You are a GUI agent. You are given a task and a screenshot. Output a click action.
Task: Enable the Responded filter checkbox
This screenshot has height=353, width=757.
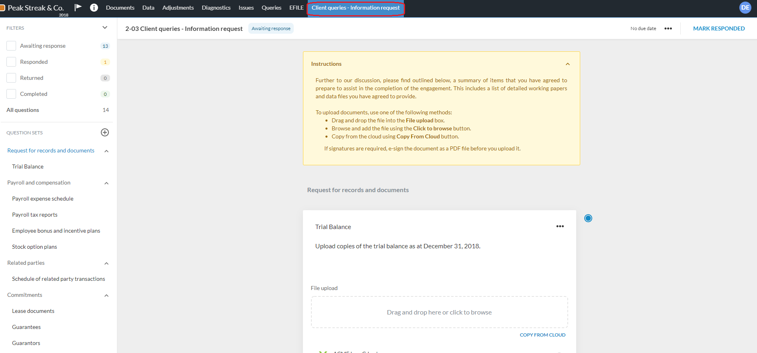(11, 62)
